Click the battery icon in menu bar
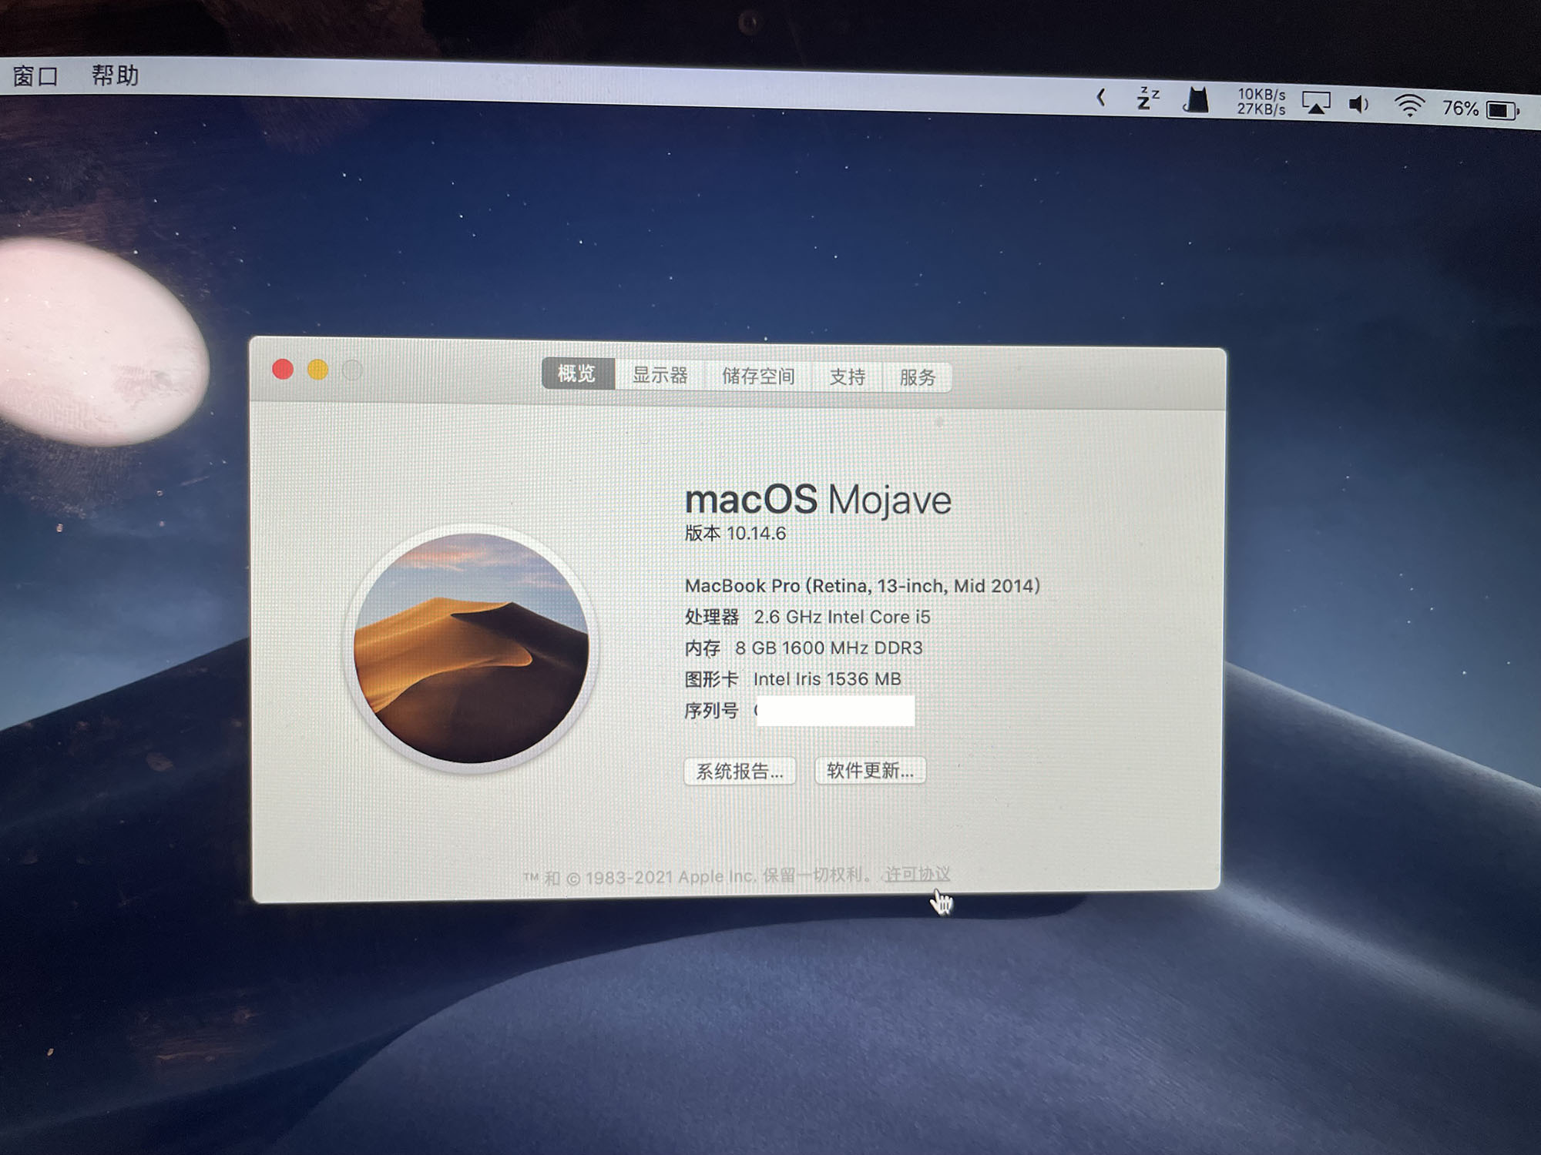Viewport: 1541px width, 1155px height. tap(1501, 110)
